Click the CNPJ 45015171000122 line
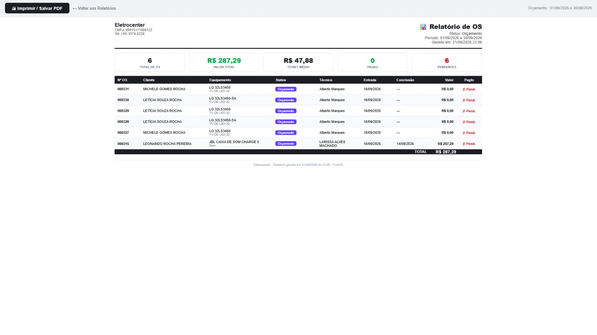 pyautogui.click(x=133, y=30)
